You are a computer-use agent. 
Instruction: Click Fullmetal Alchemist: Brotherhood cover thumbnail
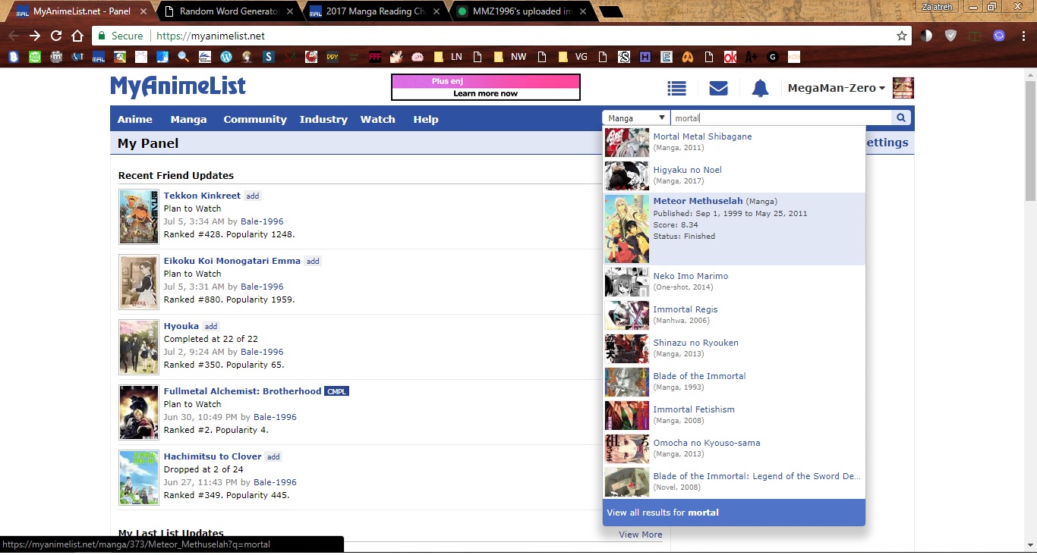(x=139, y=412)
